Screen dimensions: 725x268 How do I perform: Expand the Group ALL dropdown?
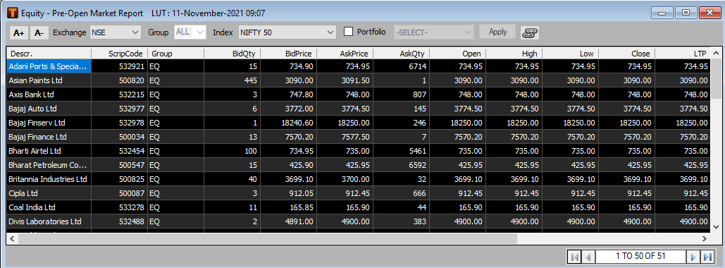pyautogui.click(x=190, y=32)
